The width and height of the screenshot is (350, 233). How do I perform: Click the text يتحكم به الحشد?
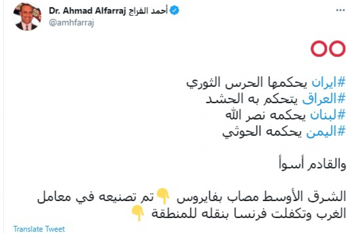[x=255, y=98]
